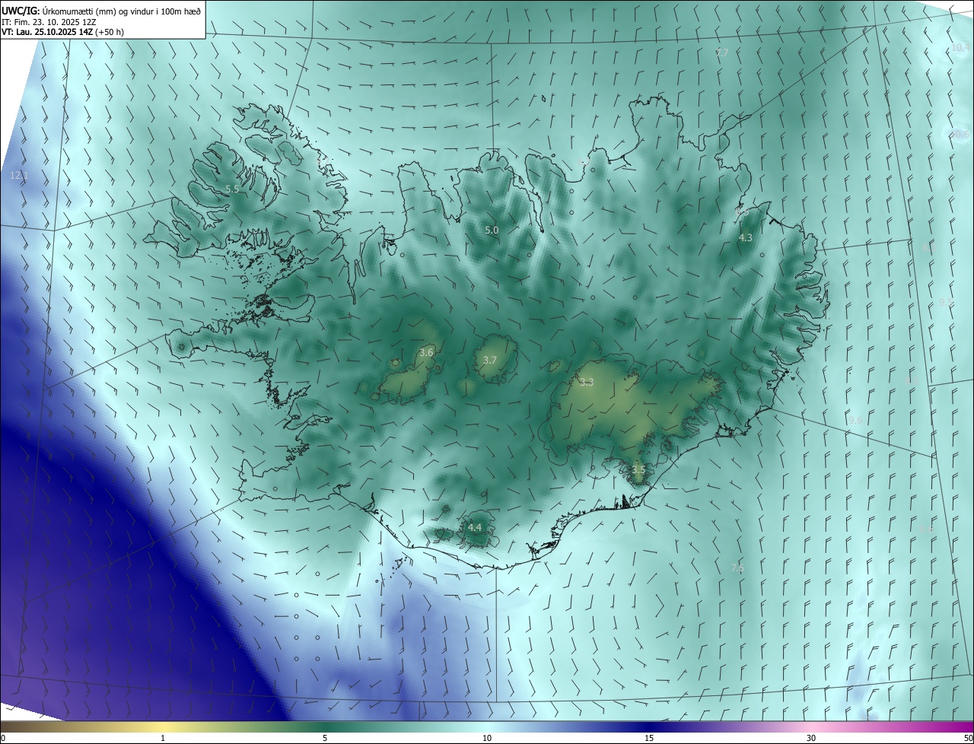Image resolution: width=974 pixels, height=744 pixels.
Task: Click the colour scale tick label 10
Action: pos(487,738)
